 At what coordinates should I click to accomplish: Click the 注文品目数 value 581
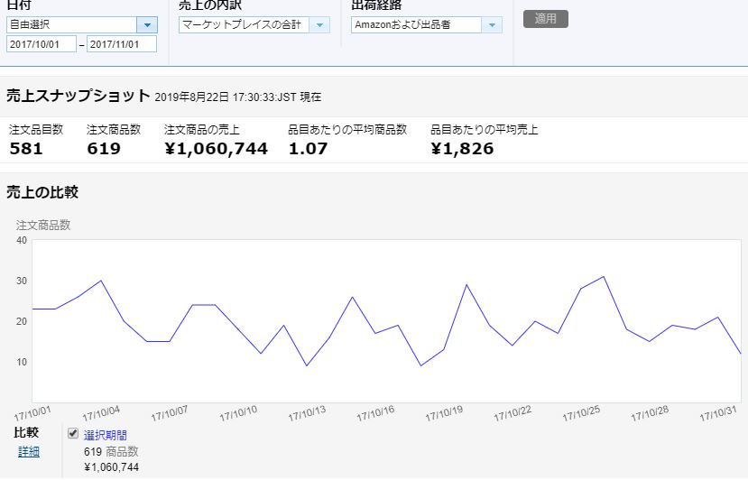(x=26, y=149)
